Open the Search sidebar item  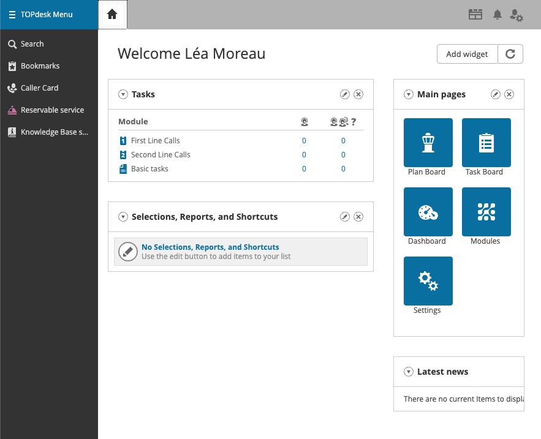click(49, 44)
